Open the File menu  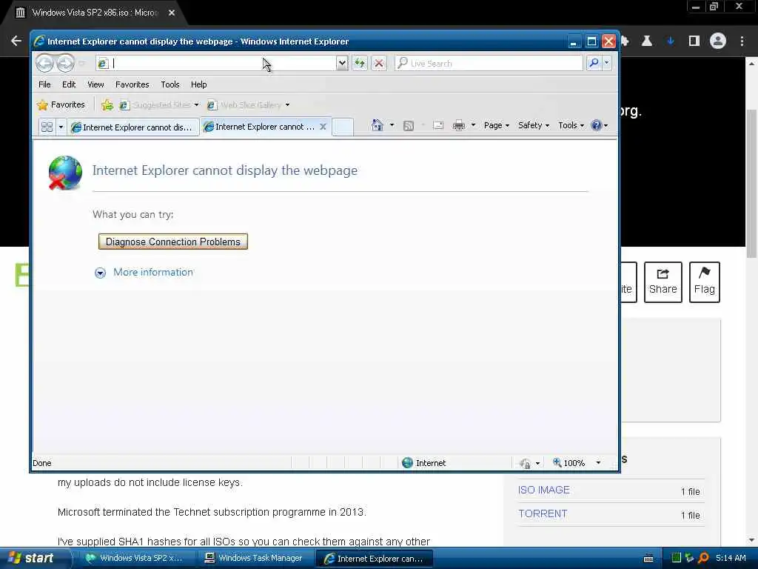click(44, 84)
